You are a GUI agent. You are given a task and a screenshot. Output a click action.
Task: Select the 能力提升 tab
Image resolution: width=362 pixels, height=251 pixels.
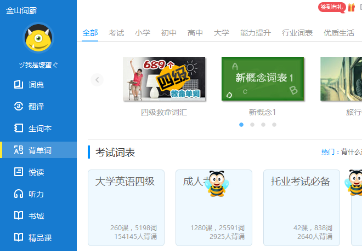(x=256, y=33)
